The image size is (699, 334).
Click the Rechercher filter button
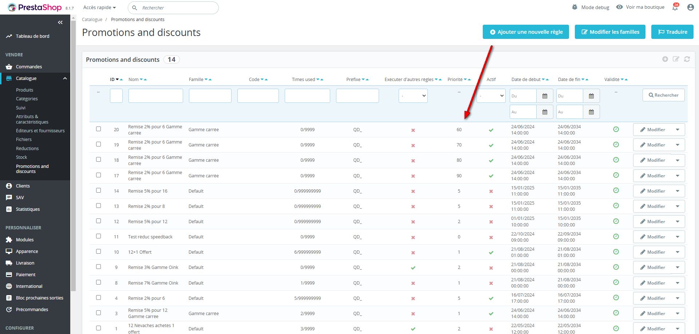point(663,95)
